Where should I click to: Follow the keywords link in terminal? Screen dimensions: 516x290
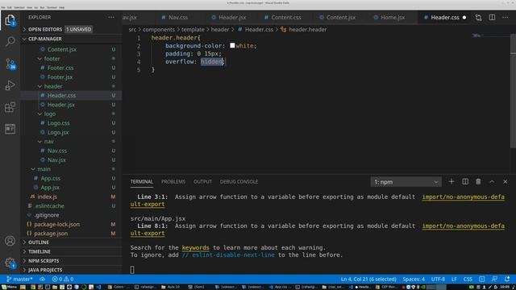coord(195,247)
